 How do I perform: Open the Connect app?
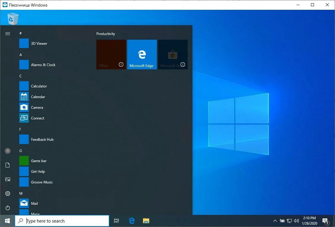point(38,118)
